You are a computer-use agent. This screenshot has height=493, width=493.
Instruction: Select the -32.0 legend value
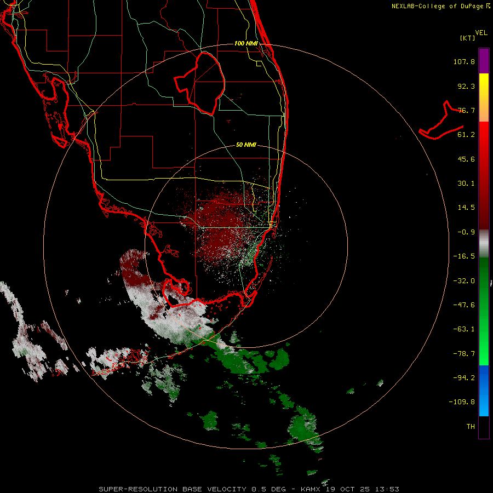point(464,281)
